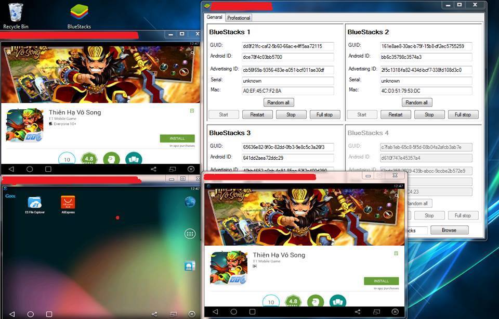Click the BlueStacks 1 GUID field
Screen dimensions: 499x319
[x=287, y=46]
